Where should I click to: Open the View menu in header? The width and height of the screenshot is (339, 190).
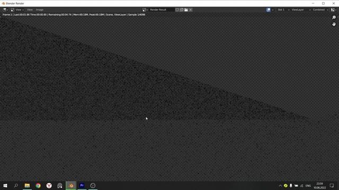pyautogui.click(x=30, y=9)
